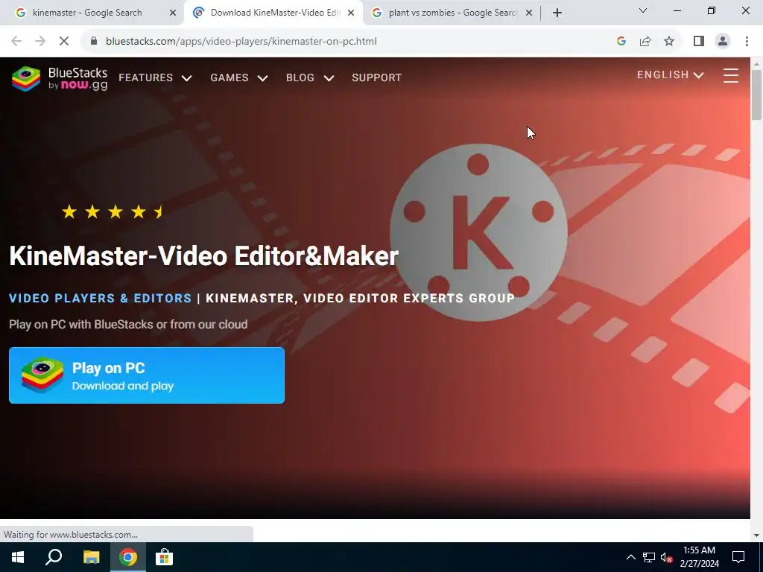Click Play on PC download button
The width and height of the screenshot is (763, 572).
(147, 375)
